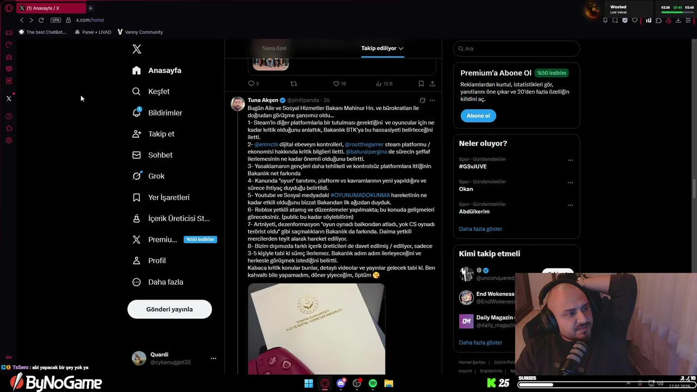
Task: Click #OYUNUMADOKUNMA hashtag
Action: point(360,195)
